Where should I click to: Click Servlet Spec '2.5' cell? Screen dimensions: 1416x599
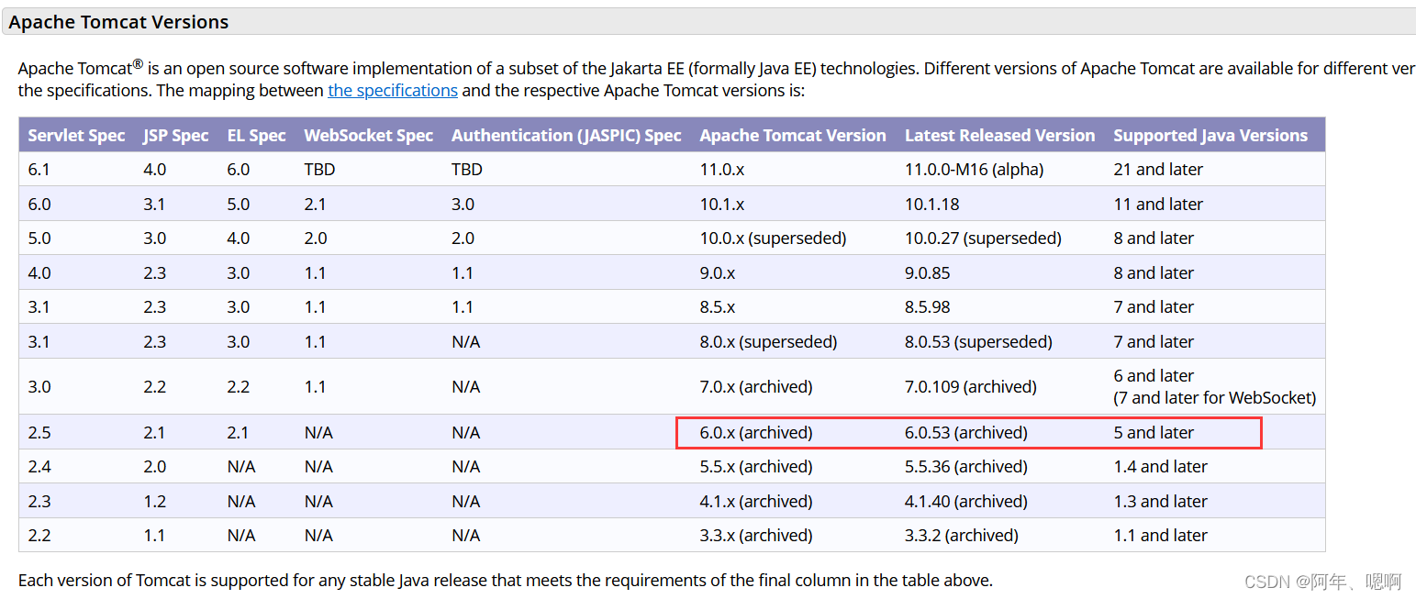pyautogui.click(x=39, y=432)
